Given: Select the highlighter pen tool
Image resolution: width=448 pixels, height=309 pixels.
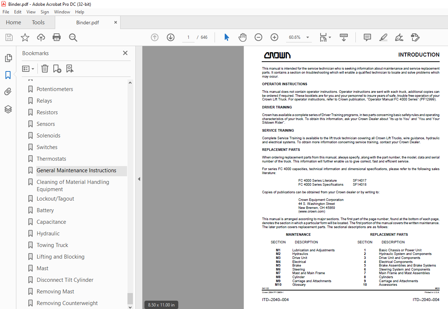Looking at the screenshot, I should tap(383, 37).
